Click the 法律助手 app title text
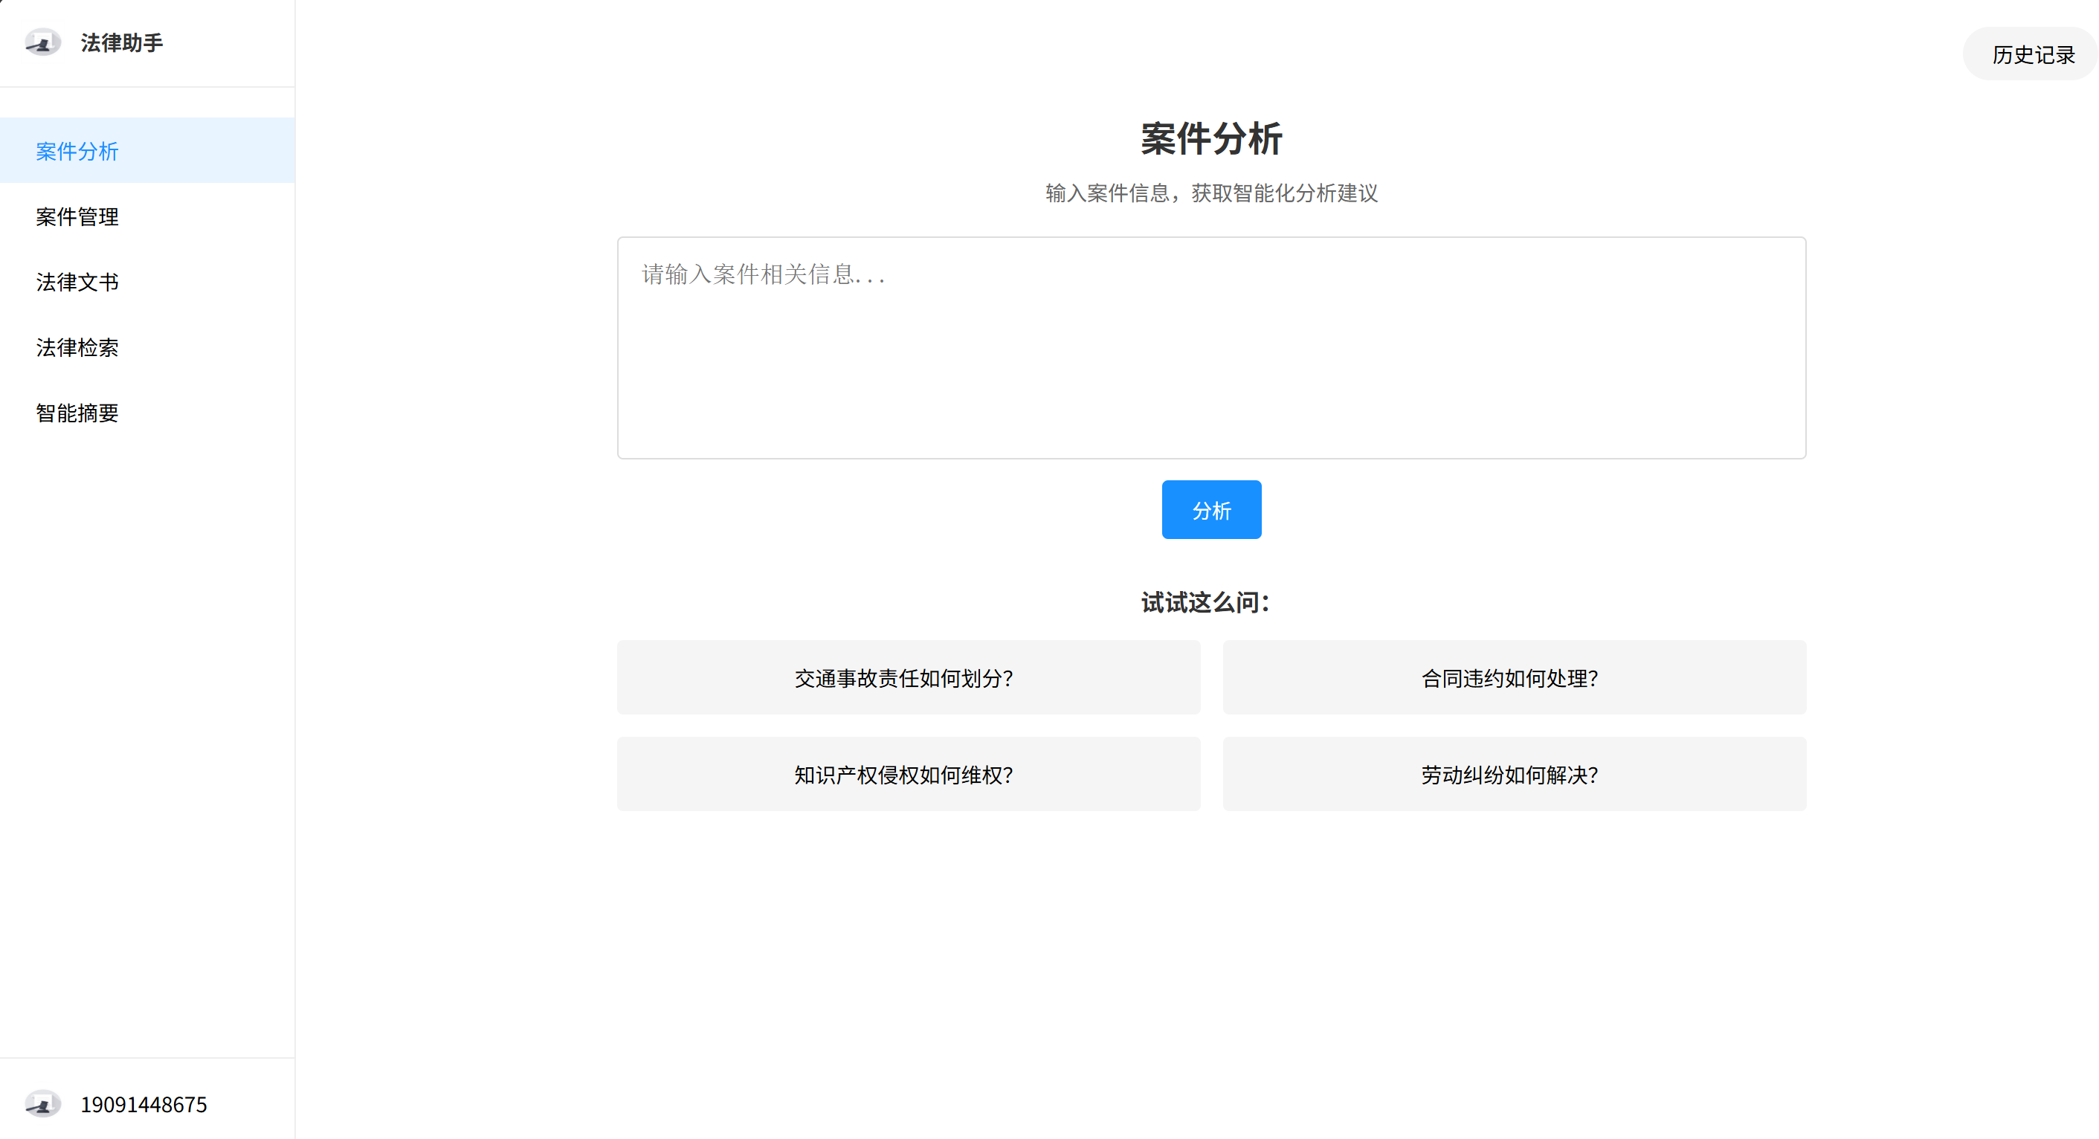This screenshot has width=2099, height=1139. (121, 42)
